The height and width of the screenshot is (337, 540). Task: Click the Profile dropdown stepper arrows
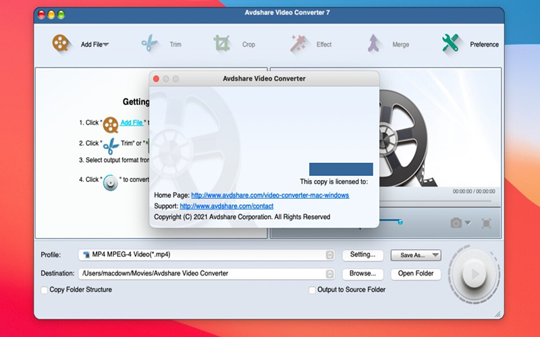329,255
